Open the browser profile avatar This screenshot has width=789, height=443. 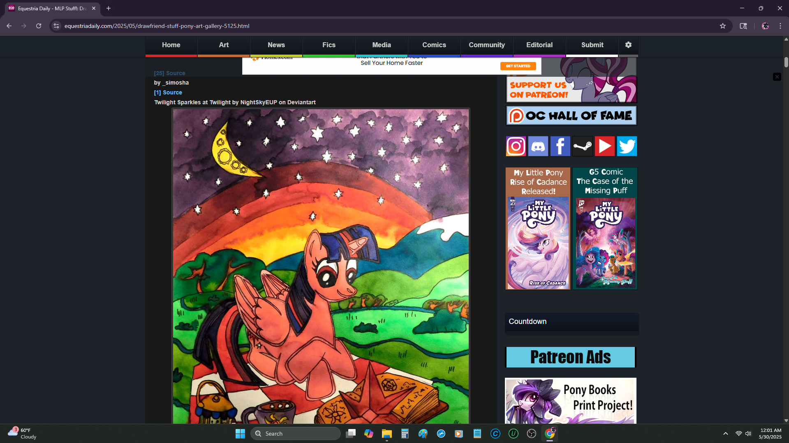[x=765, y=26]
